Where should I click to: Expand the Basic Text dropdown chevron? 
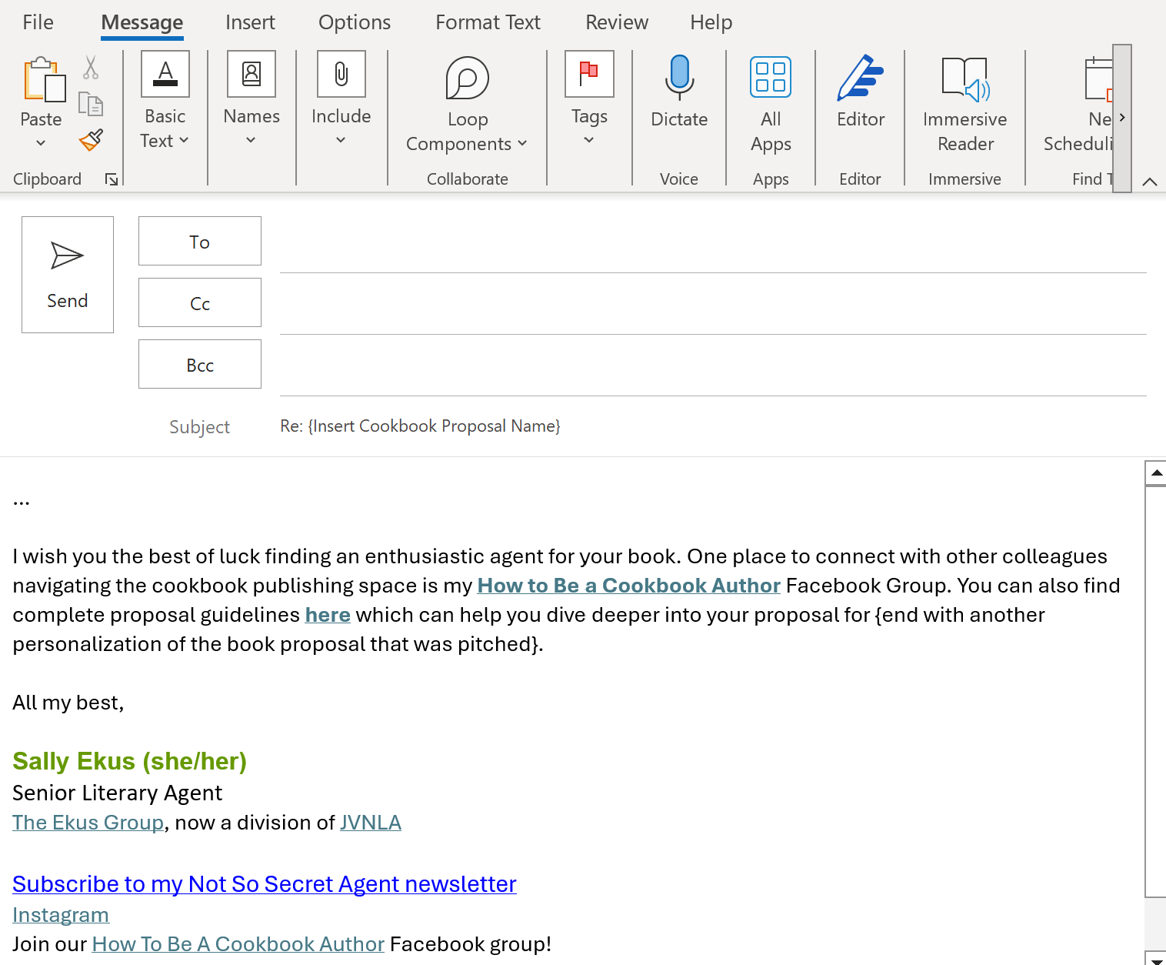pos(184,140)
